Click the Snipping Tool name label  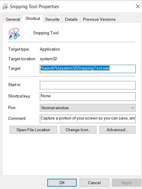click(x=46, y=33)
